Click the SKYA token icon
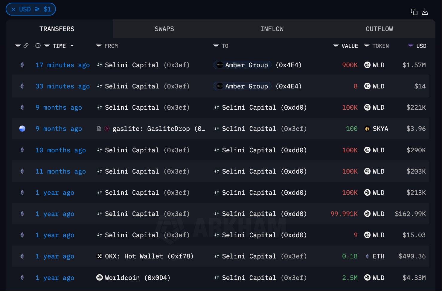The height and width of the screenshot is (291, 442). [367, 129]
